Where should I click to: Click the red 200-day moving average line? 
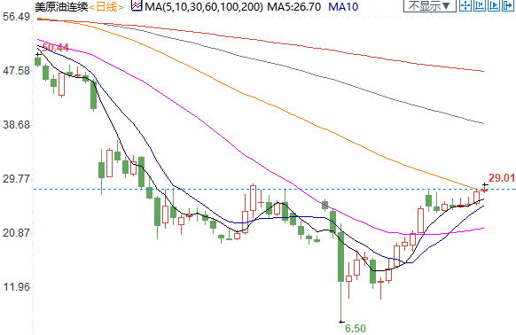(x=263, y=41)
